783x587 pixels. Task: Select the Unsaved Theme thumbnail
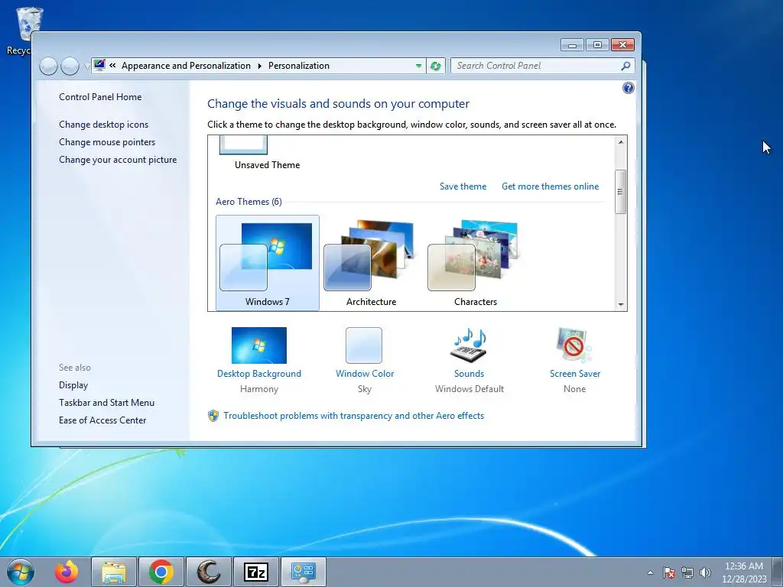click(x=244, y=145)
